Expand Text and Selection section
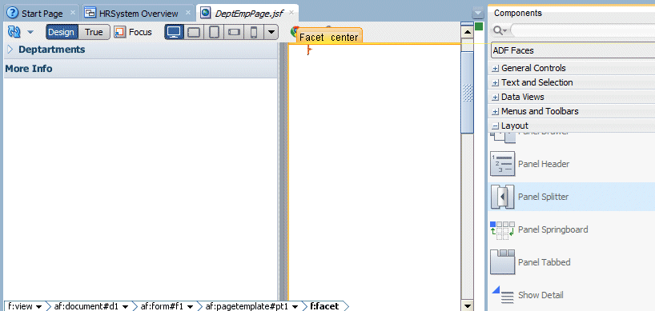The image size is (655, 311). pyautogui.click(x=496, y=83)
